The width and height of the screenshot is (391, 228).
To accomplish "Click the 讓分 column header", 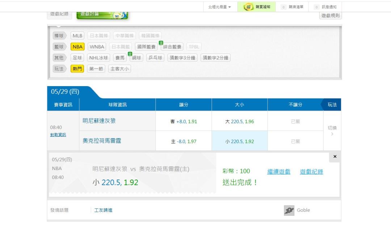I will pyautogui.click(x=184, y=105).
